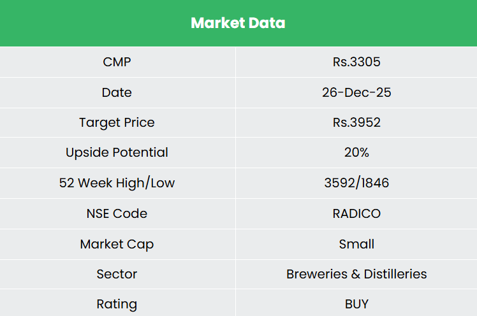Select the 52 Week High/Low label
477x316 pixels.
117,183
